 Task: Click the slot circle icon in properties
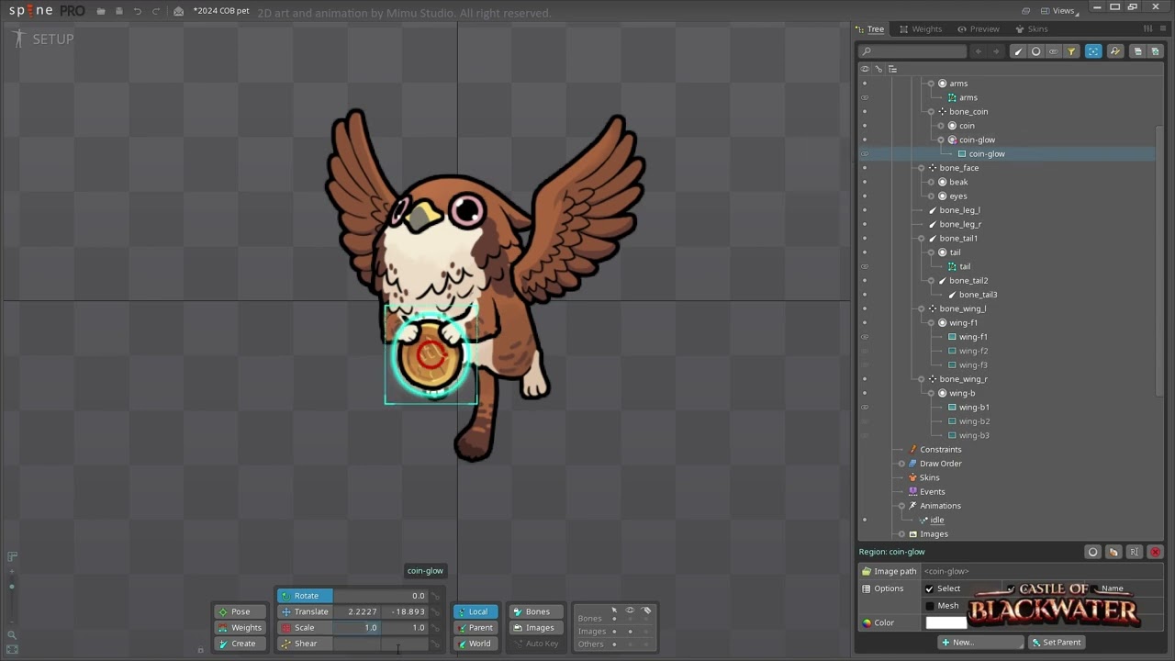pos(1092,552)
